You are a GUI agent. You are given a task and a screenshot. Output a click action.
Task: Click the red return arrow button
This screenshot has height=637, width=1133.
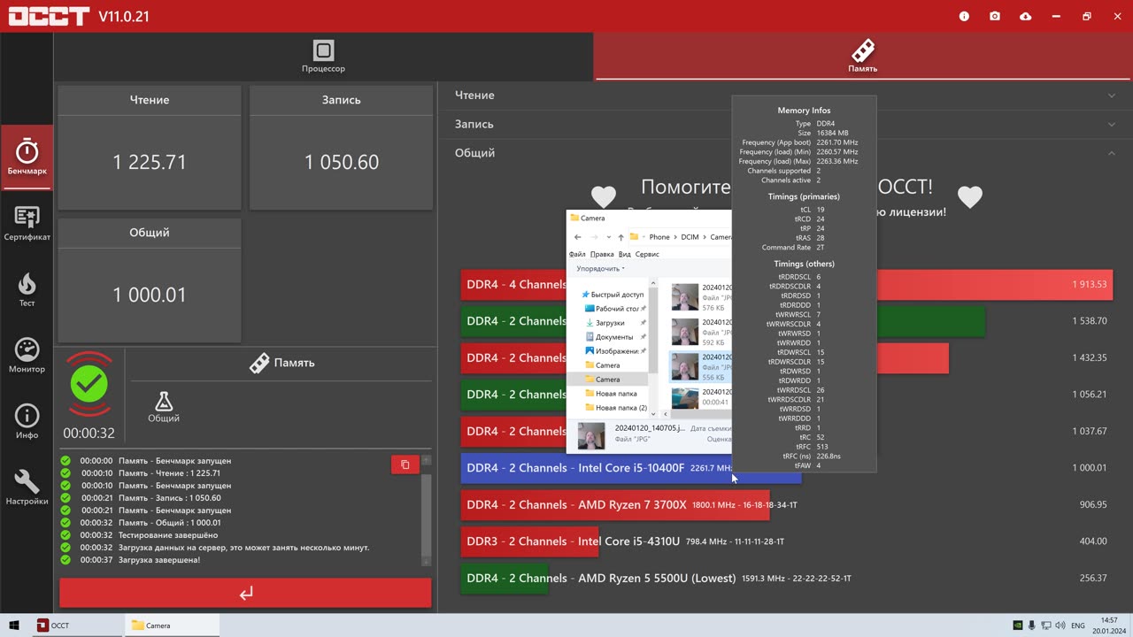[x=245, y=593]
